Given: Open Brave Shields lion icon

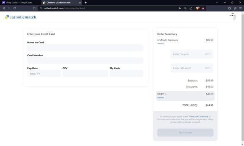Looking at the screenshot, I should [x=197, y=8].
